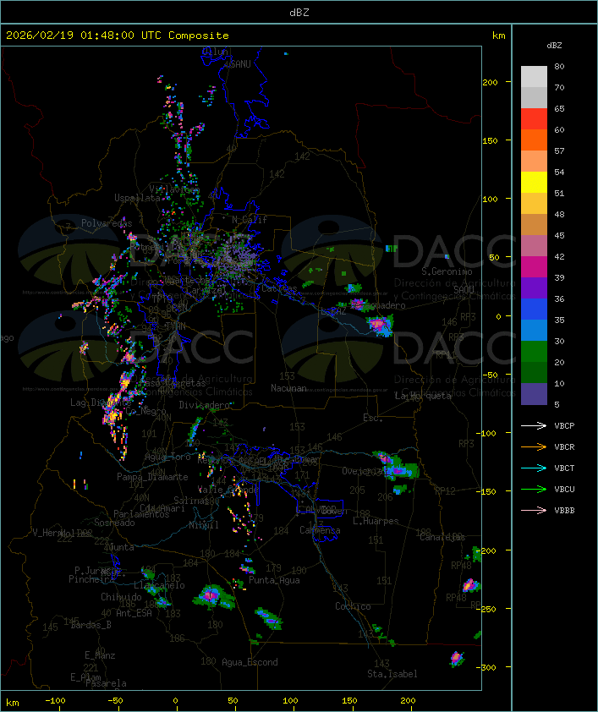The height and width of the screenshot is (712, 598).
Task: Click the S.Geronimo place label
Action: pyautogui.click(x=447, y=271)
